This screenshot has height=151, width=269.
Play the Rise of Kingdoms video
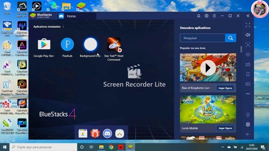208,68
